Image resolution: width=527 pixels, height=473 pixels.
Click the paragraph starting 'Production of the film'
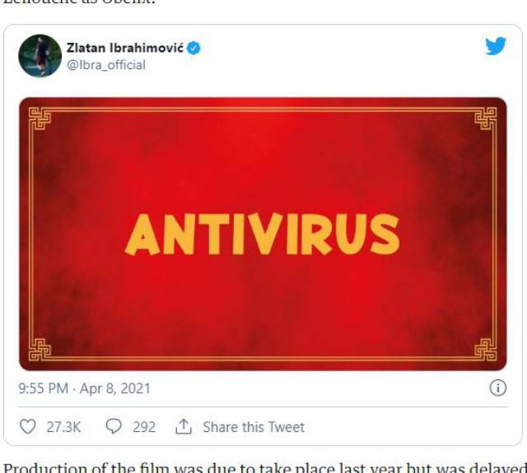coord(263,468)
